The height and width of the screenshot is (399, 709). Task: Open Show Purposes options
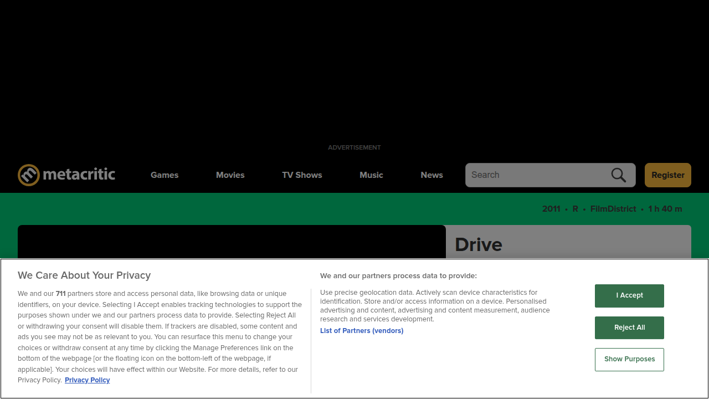tap(629, 360)
